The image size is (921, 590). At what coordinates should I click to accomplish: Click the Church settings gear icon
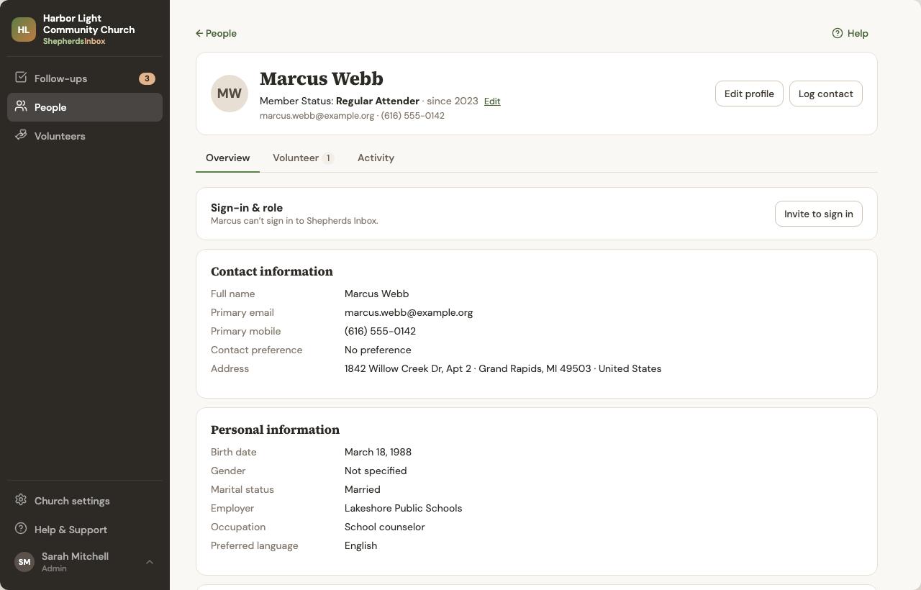(21, 500)
